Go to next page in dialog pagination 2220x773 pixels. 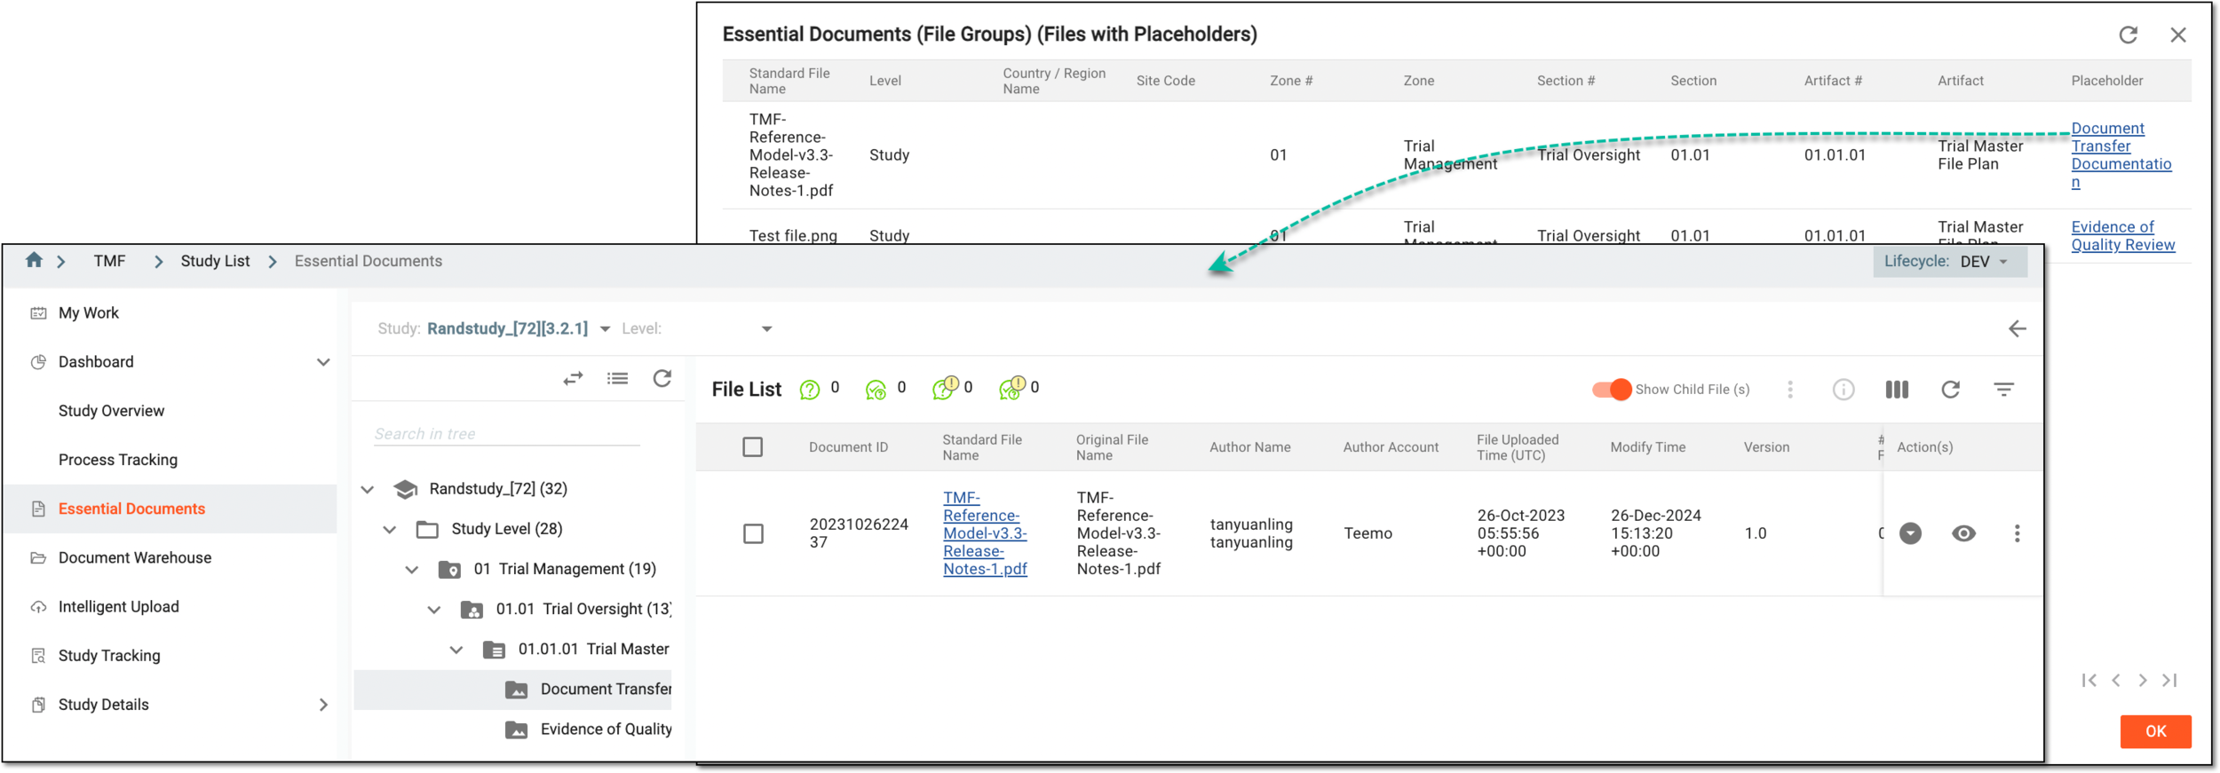pyautogui.click(x=2143, y=681)
